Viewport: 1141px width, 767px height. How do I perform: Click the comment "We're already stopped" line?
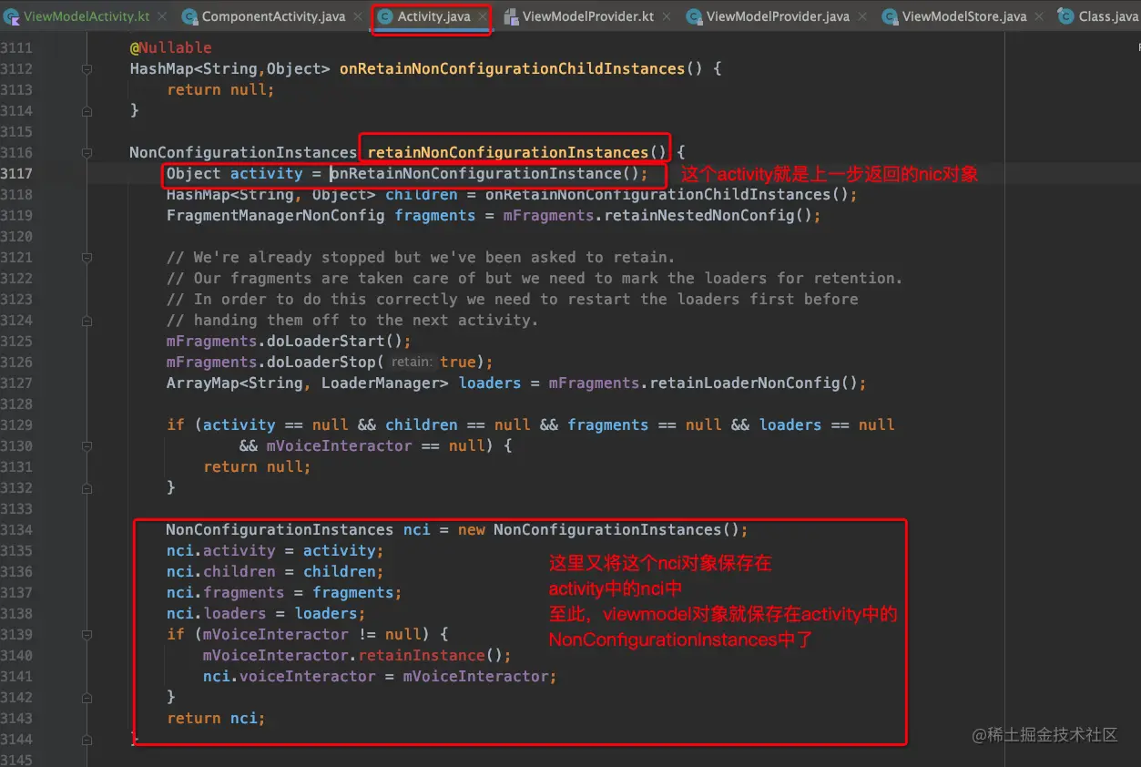coord(421,257)
